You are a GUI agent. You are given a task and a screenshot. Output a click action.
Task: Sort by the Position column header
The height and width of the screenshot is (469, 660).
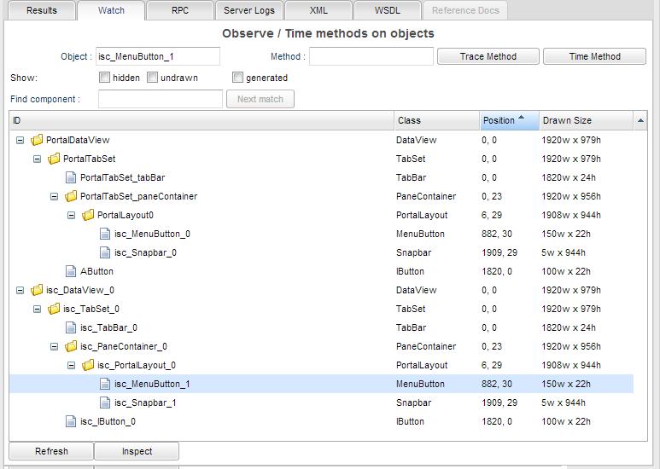pos(507,120)
